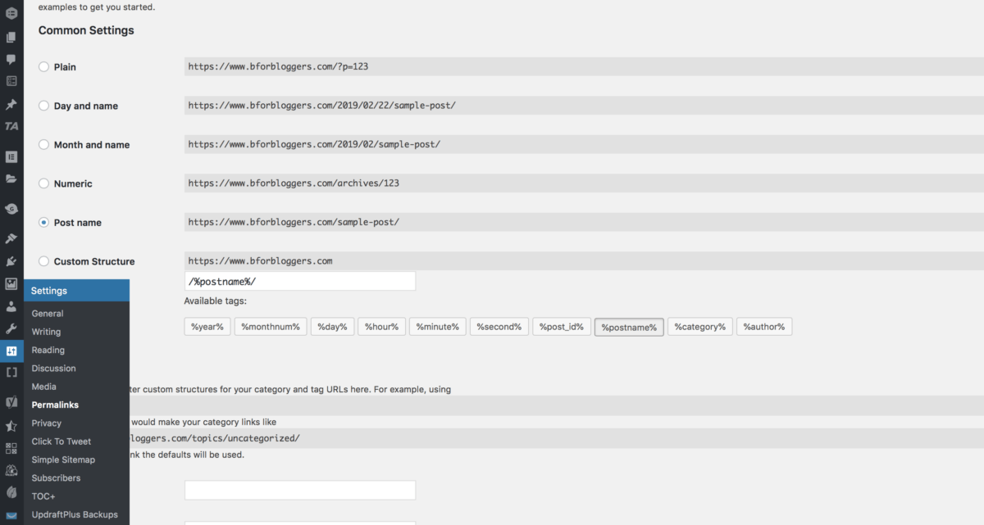Click the Numeric example URL archives/123

294,183
